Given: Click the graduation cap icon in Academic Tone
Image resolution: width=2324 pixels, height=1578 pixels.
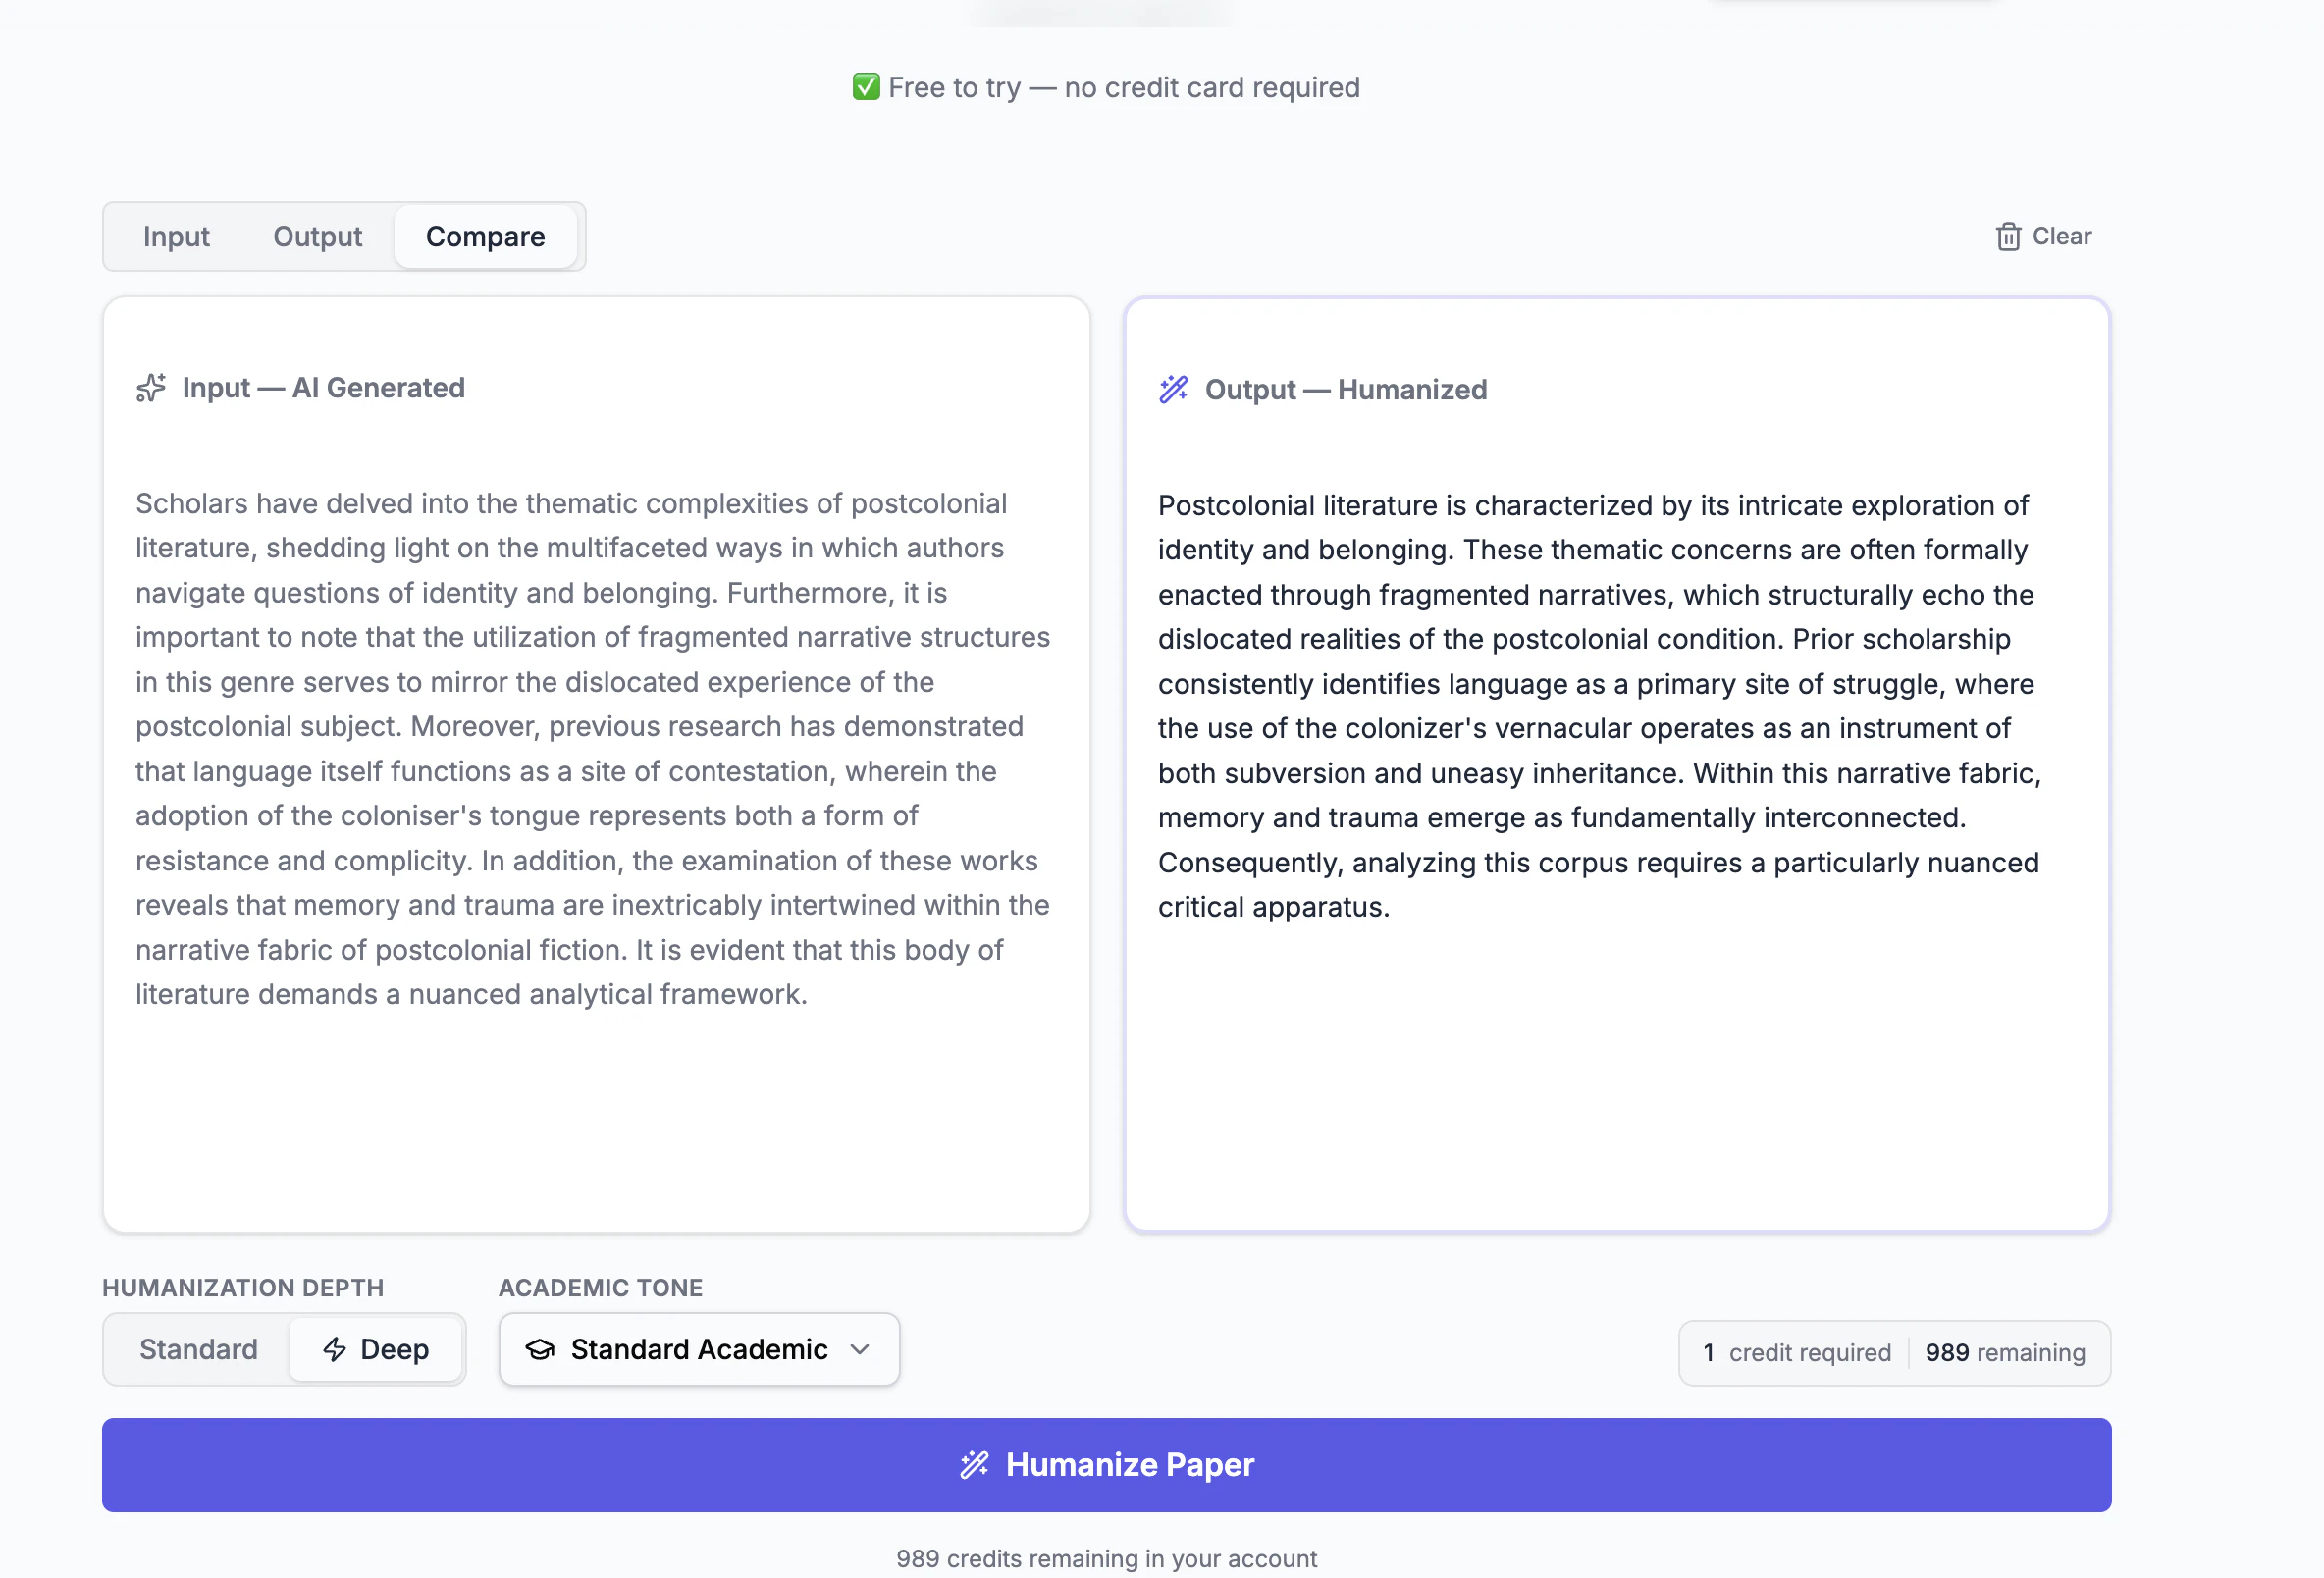Looking at the screenshot, I should pos(540,1349).
